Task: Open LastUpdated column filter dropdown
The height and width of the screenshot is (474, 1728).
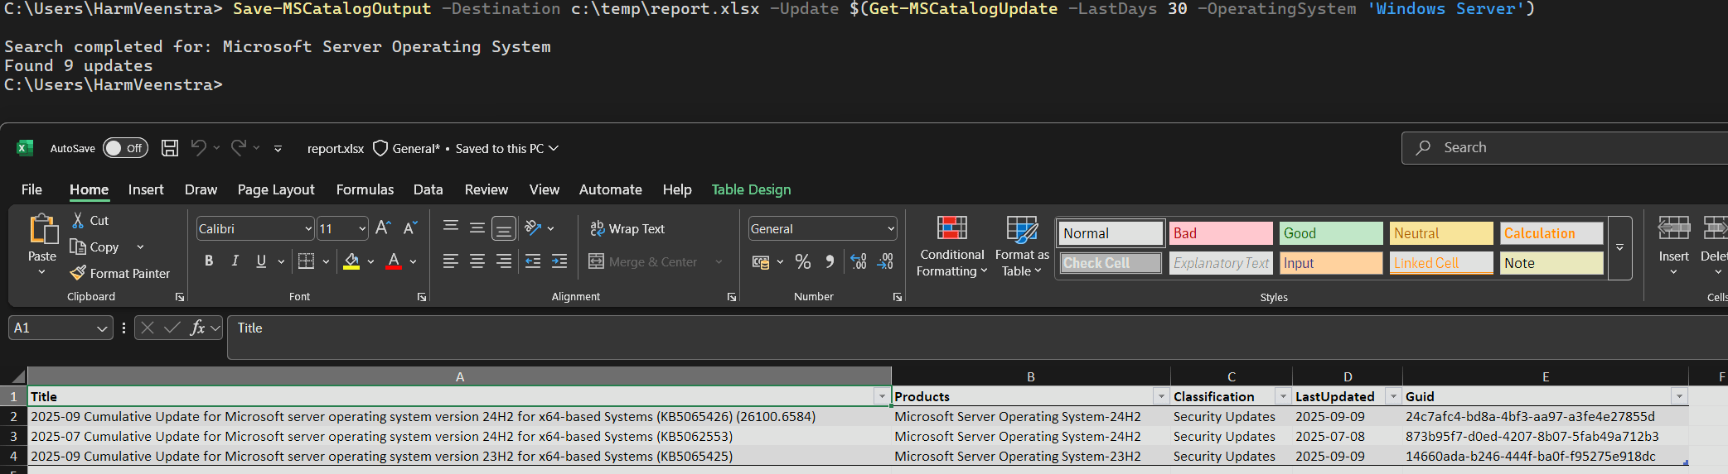Action: coord(1393,397)
